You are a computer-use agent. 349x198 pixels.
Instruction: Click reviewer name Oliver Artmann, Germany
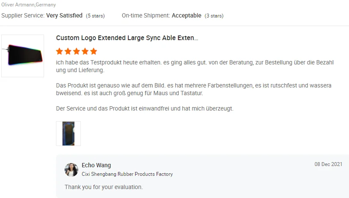pyautogui.click(x=28, y=5)
